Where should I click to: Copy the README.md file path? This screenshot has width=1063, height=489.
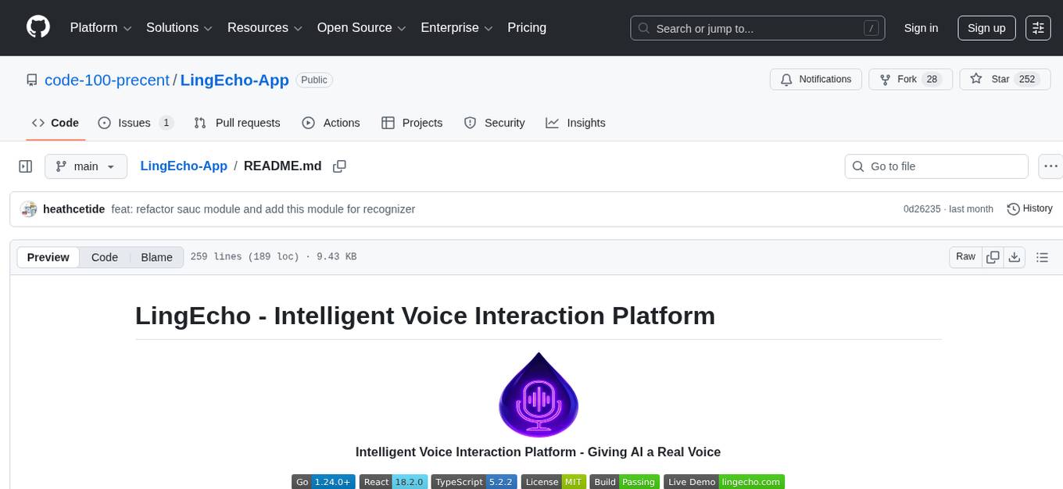click(339, 166)
